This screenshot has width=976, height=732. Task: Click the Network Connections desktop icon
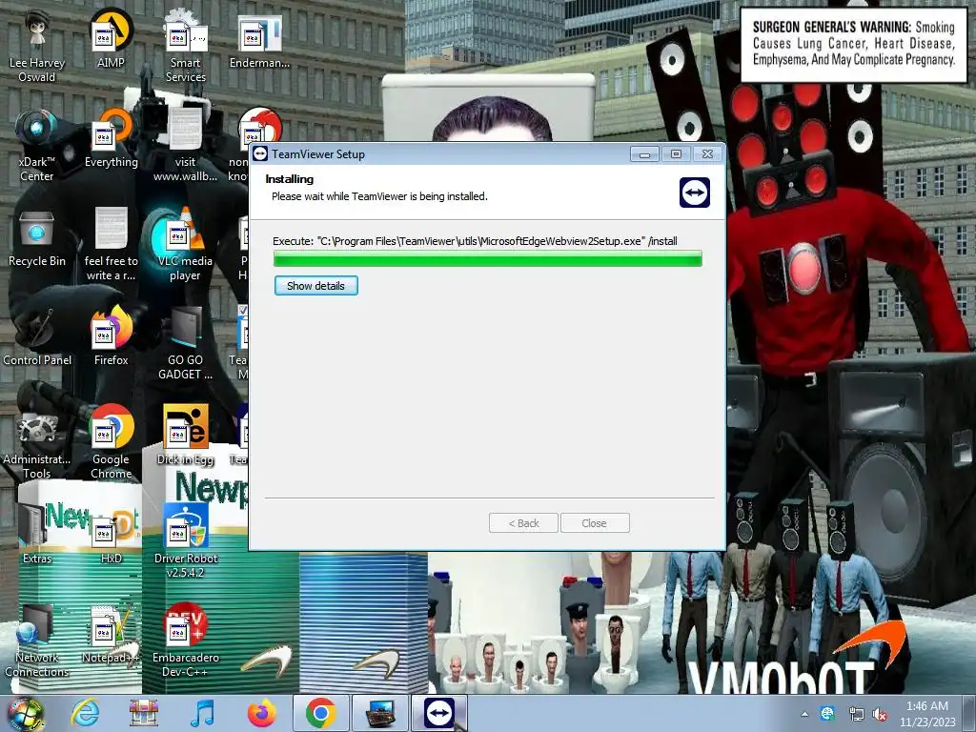coord(37,640)
